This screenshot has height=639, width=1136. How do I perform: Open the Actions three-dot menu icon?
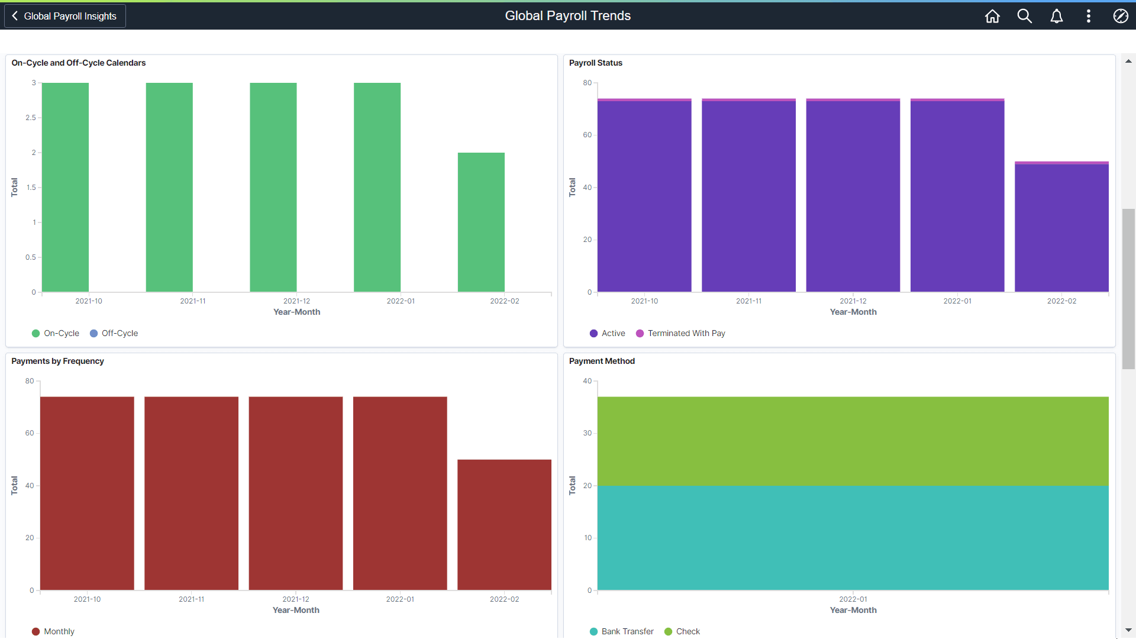[x=1089, y=16]
